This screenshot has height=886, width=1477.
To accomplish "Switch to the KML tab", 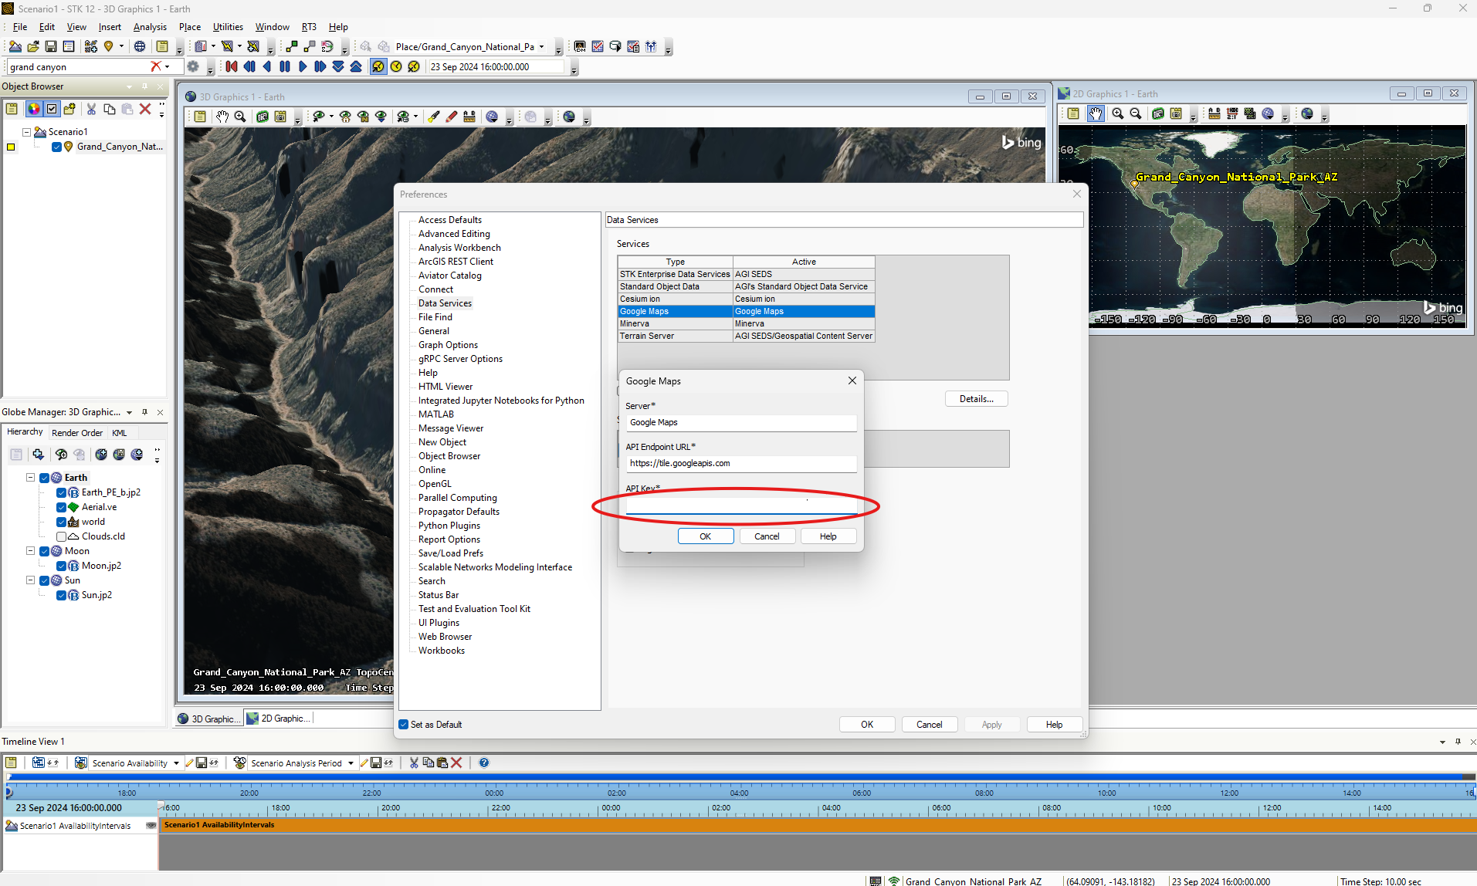I will point(119,433).
